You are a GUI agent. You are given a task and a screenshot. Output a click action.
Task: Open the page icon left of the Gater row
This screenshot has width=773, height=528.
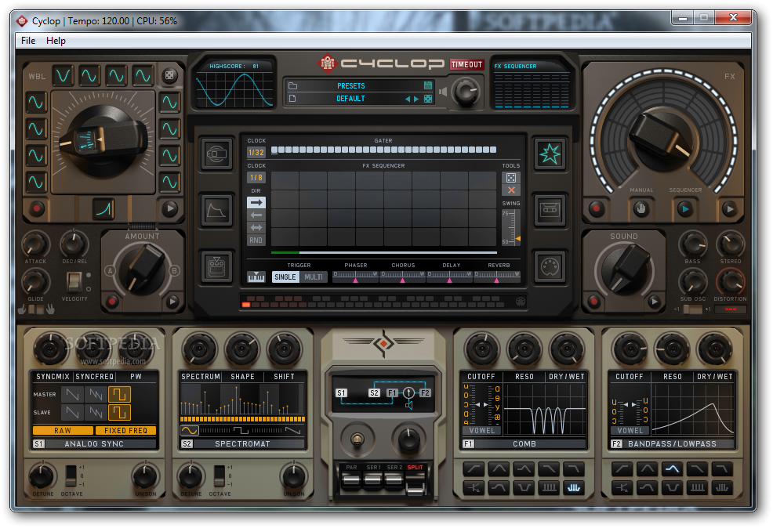click(216, 154)
